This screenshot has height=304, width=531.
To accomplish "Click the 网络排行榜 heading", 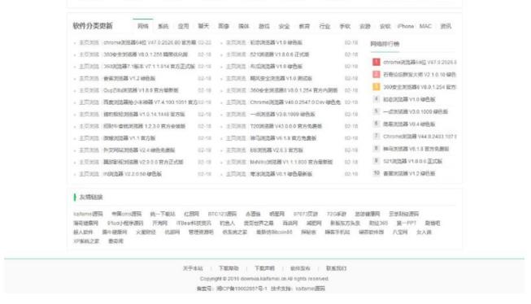I will pos(385,44).
